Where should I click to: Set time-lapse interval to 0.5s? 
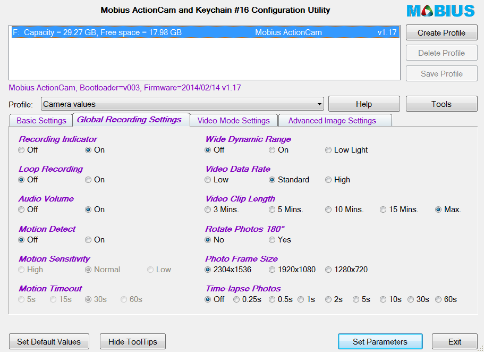tap(281, 299)
